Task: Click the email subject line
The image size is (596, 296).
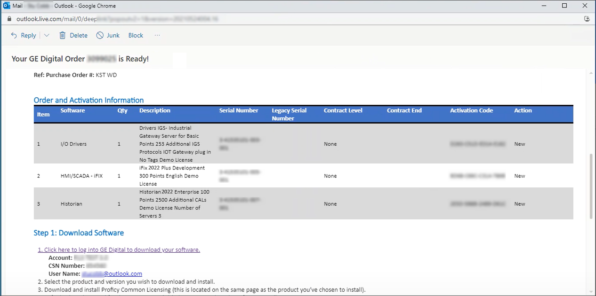Action: pos(80,59)
